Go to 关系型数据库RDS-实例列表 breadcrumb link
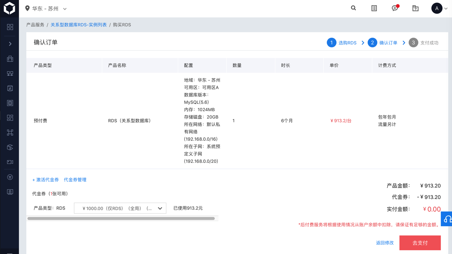This screenshot has height=254, width=452. click(78, 25)
